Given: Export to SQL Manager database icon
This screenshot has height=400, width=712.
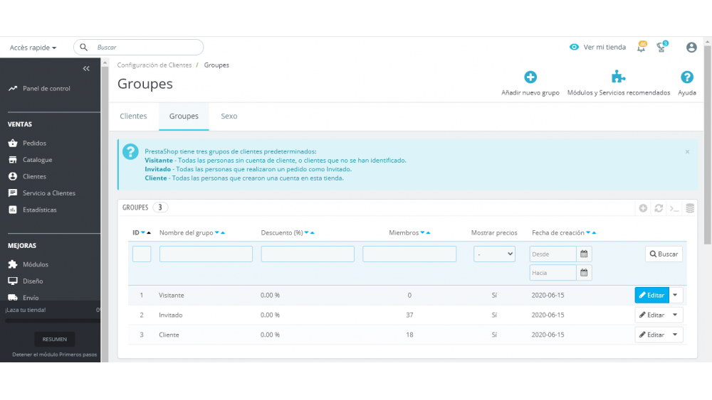Looking at the screenshot, I should click(690, 208).
